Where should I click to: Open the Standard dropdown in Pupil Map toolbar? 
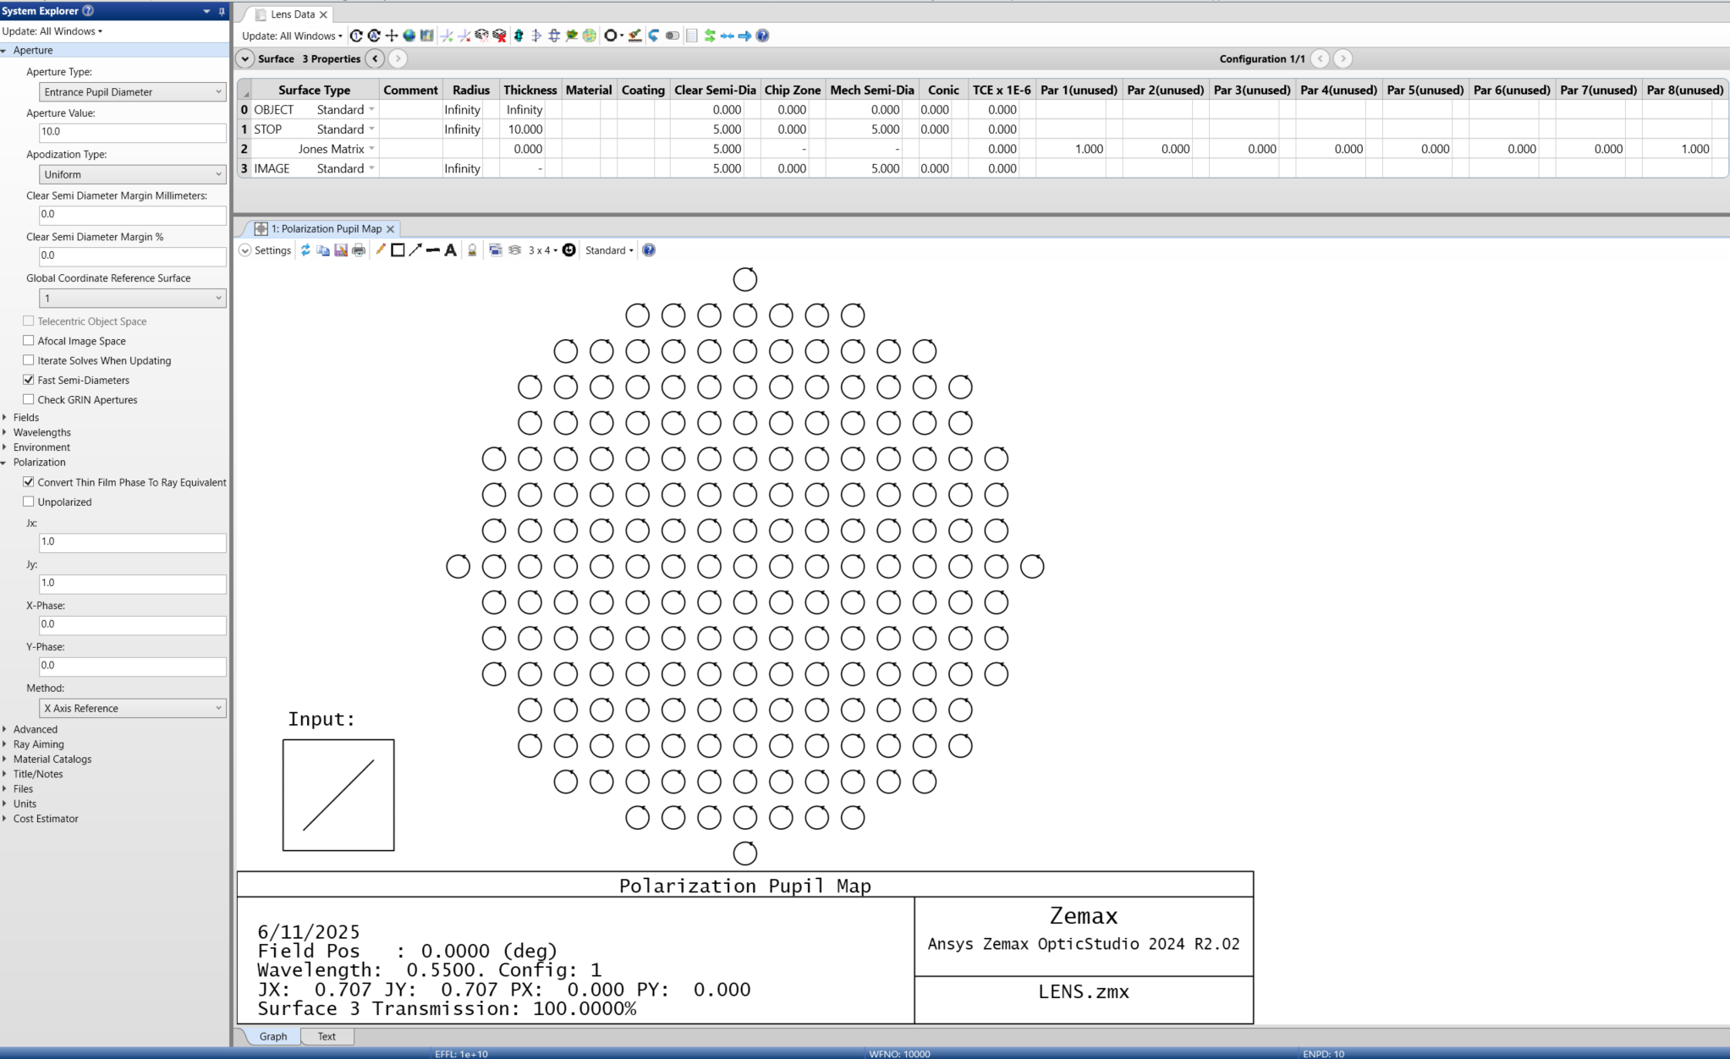pos(609,250)
